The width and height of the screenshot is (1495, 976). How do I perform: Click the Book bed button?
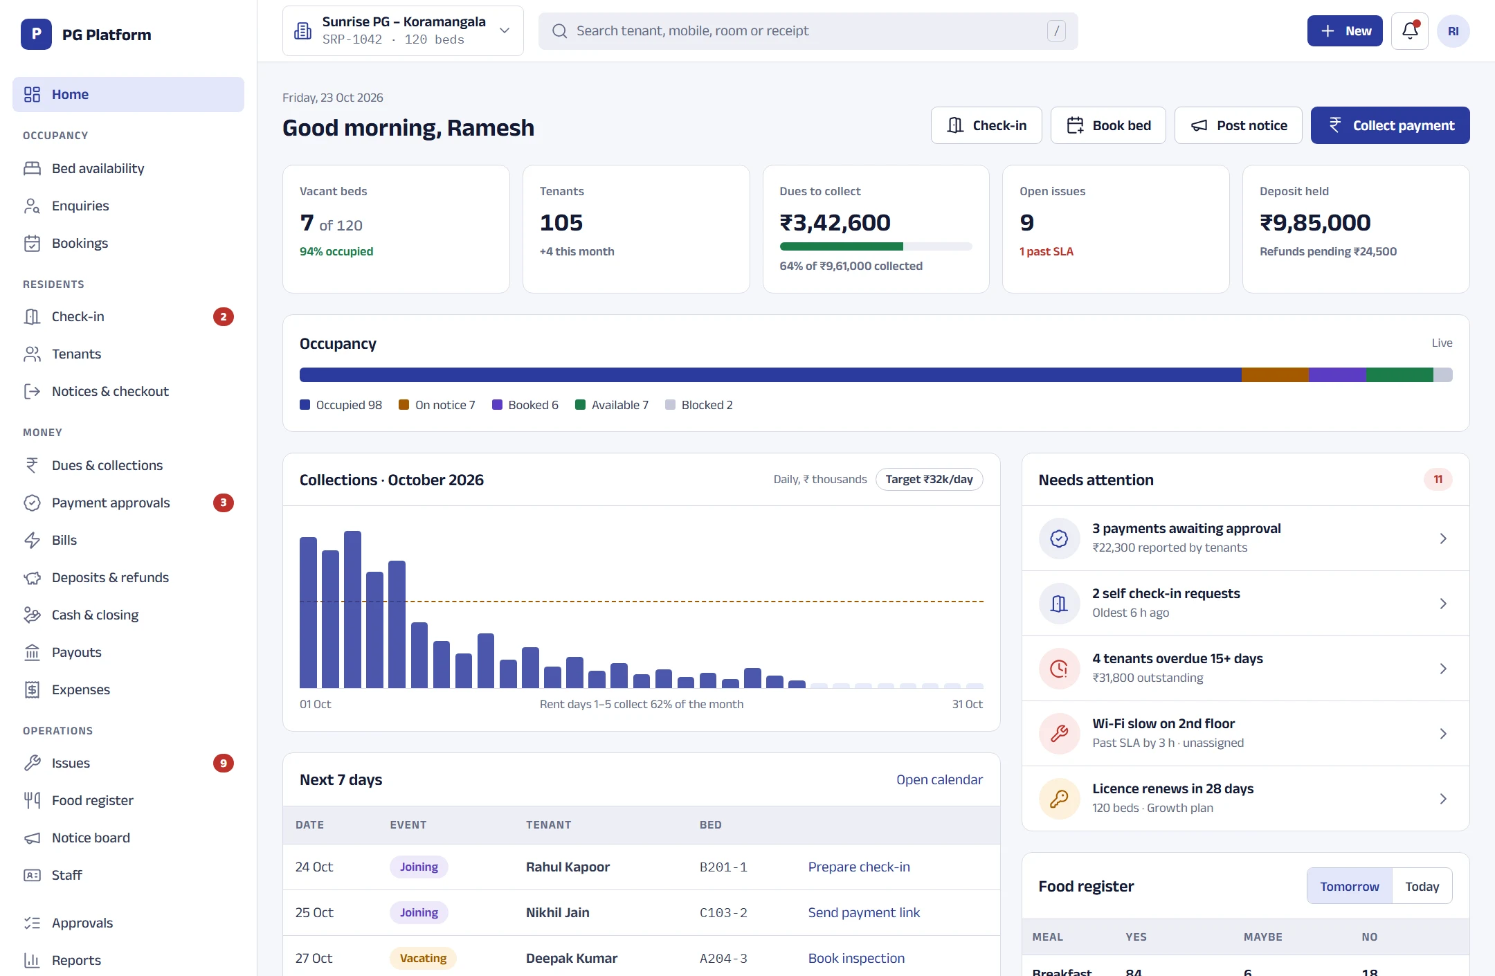point(1108,125)
